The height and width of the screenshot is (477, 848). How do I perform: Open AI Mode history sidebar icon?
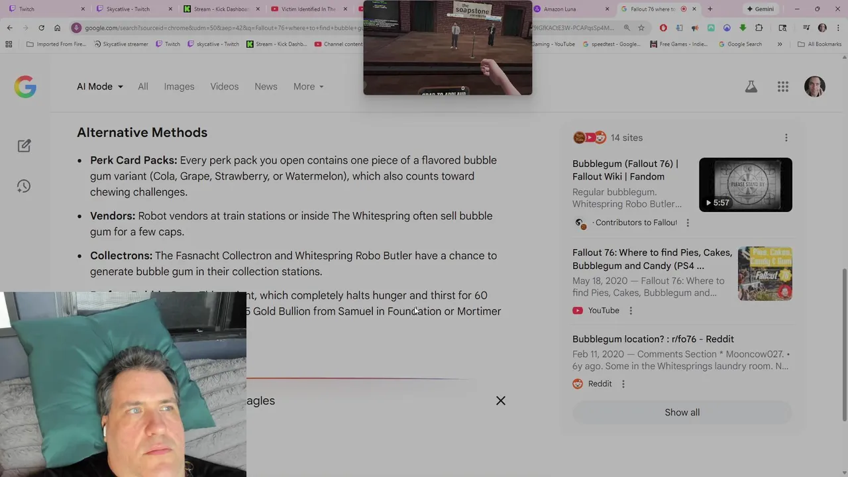click(24, 186)
